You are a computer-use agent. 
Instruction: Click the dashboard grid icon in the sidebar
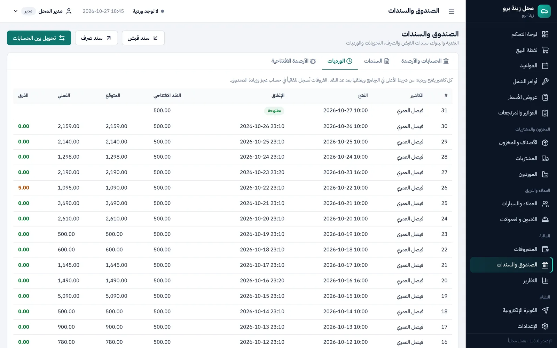pyautogui.click(x=545, y=34)
